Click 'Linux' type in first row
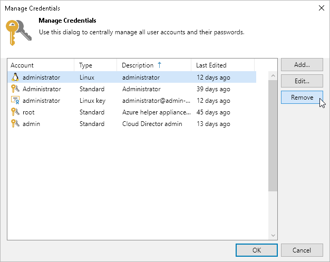 click(x=87, y=77)
